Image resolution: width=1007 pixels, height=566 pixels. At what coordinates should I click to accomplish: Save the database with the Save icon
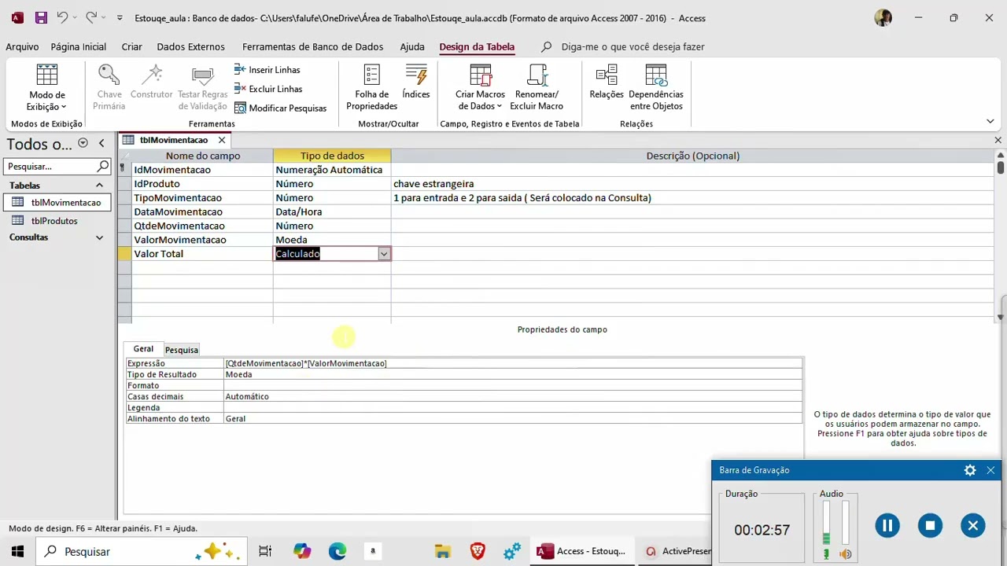[41, 17]
